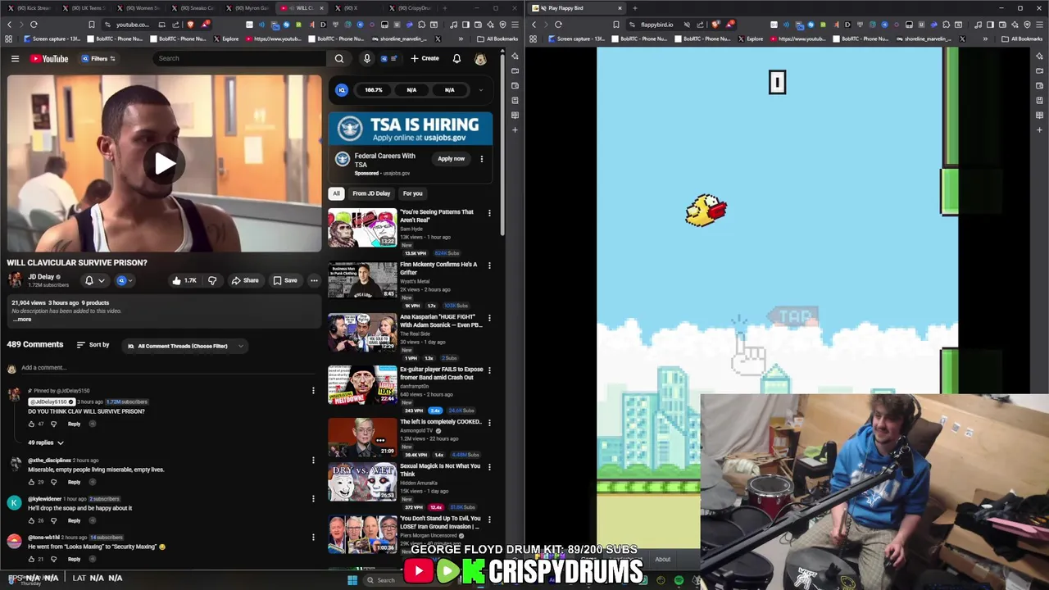Open options menu for tons-wb1td comment
This screenshot has width=1049, height=590.
[313, 537]
